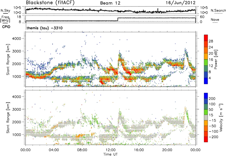
Task: Click the 'Velocity [m s-1]' colorbar label
Action: [x=221, y=117]
